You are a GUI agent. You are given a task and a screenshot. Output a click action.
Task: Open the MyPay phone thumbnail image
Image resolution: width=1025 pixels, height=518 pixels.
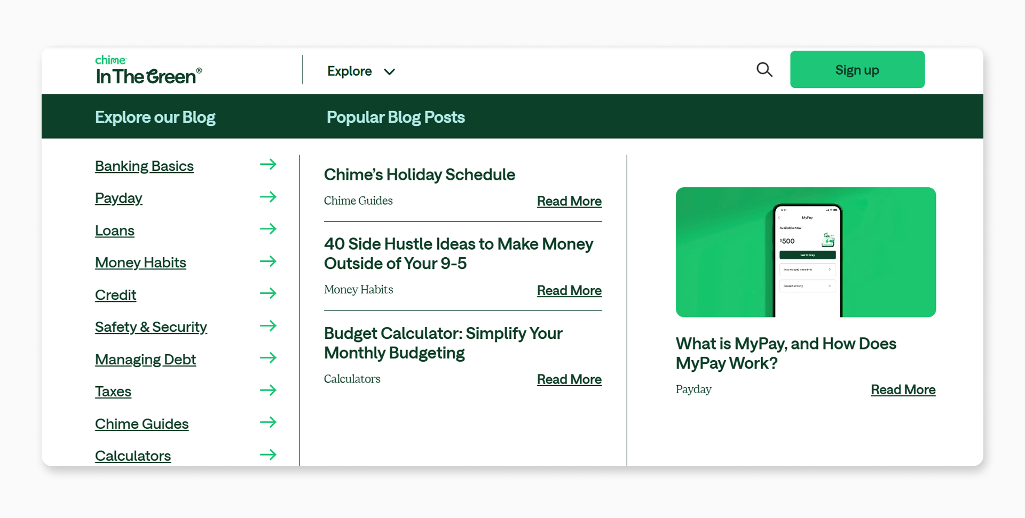pos(806,252)
